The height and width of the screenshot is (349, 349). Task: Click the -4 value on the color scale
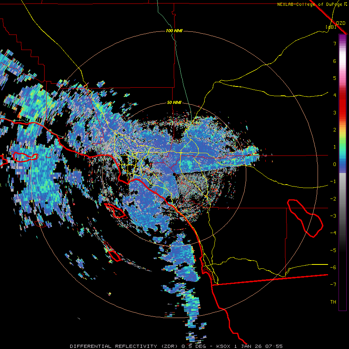[333, 233]
